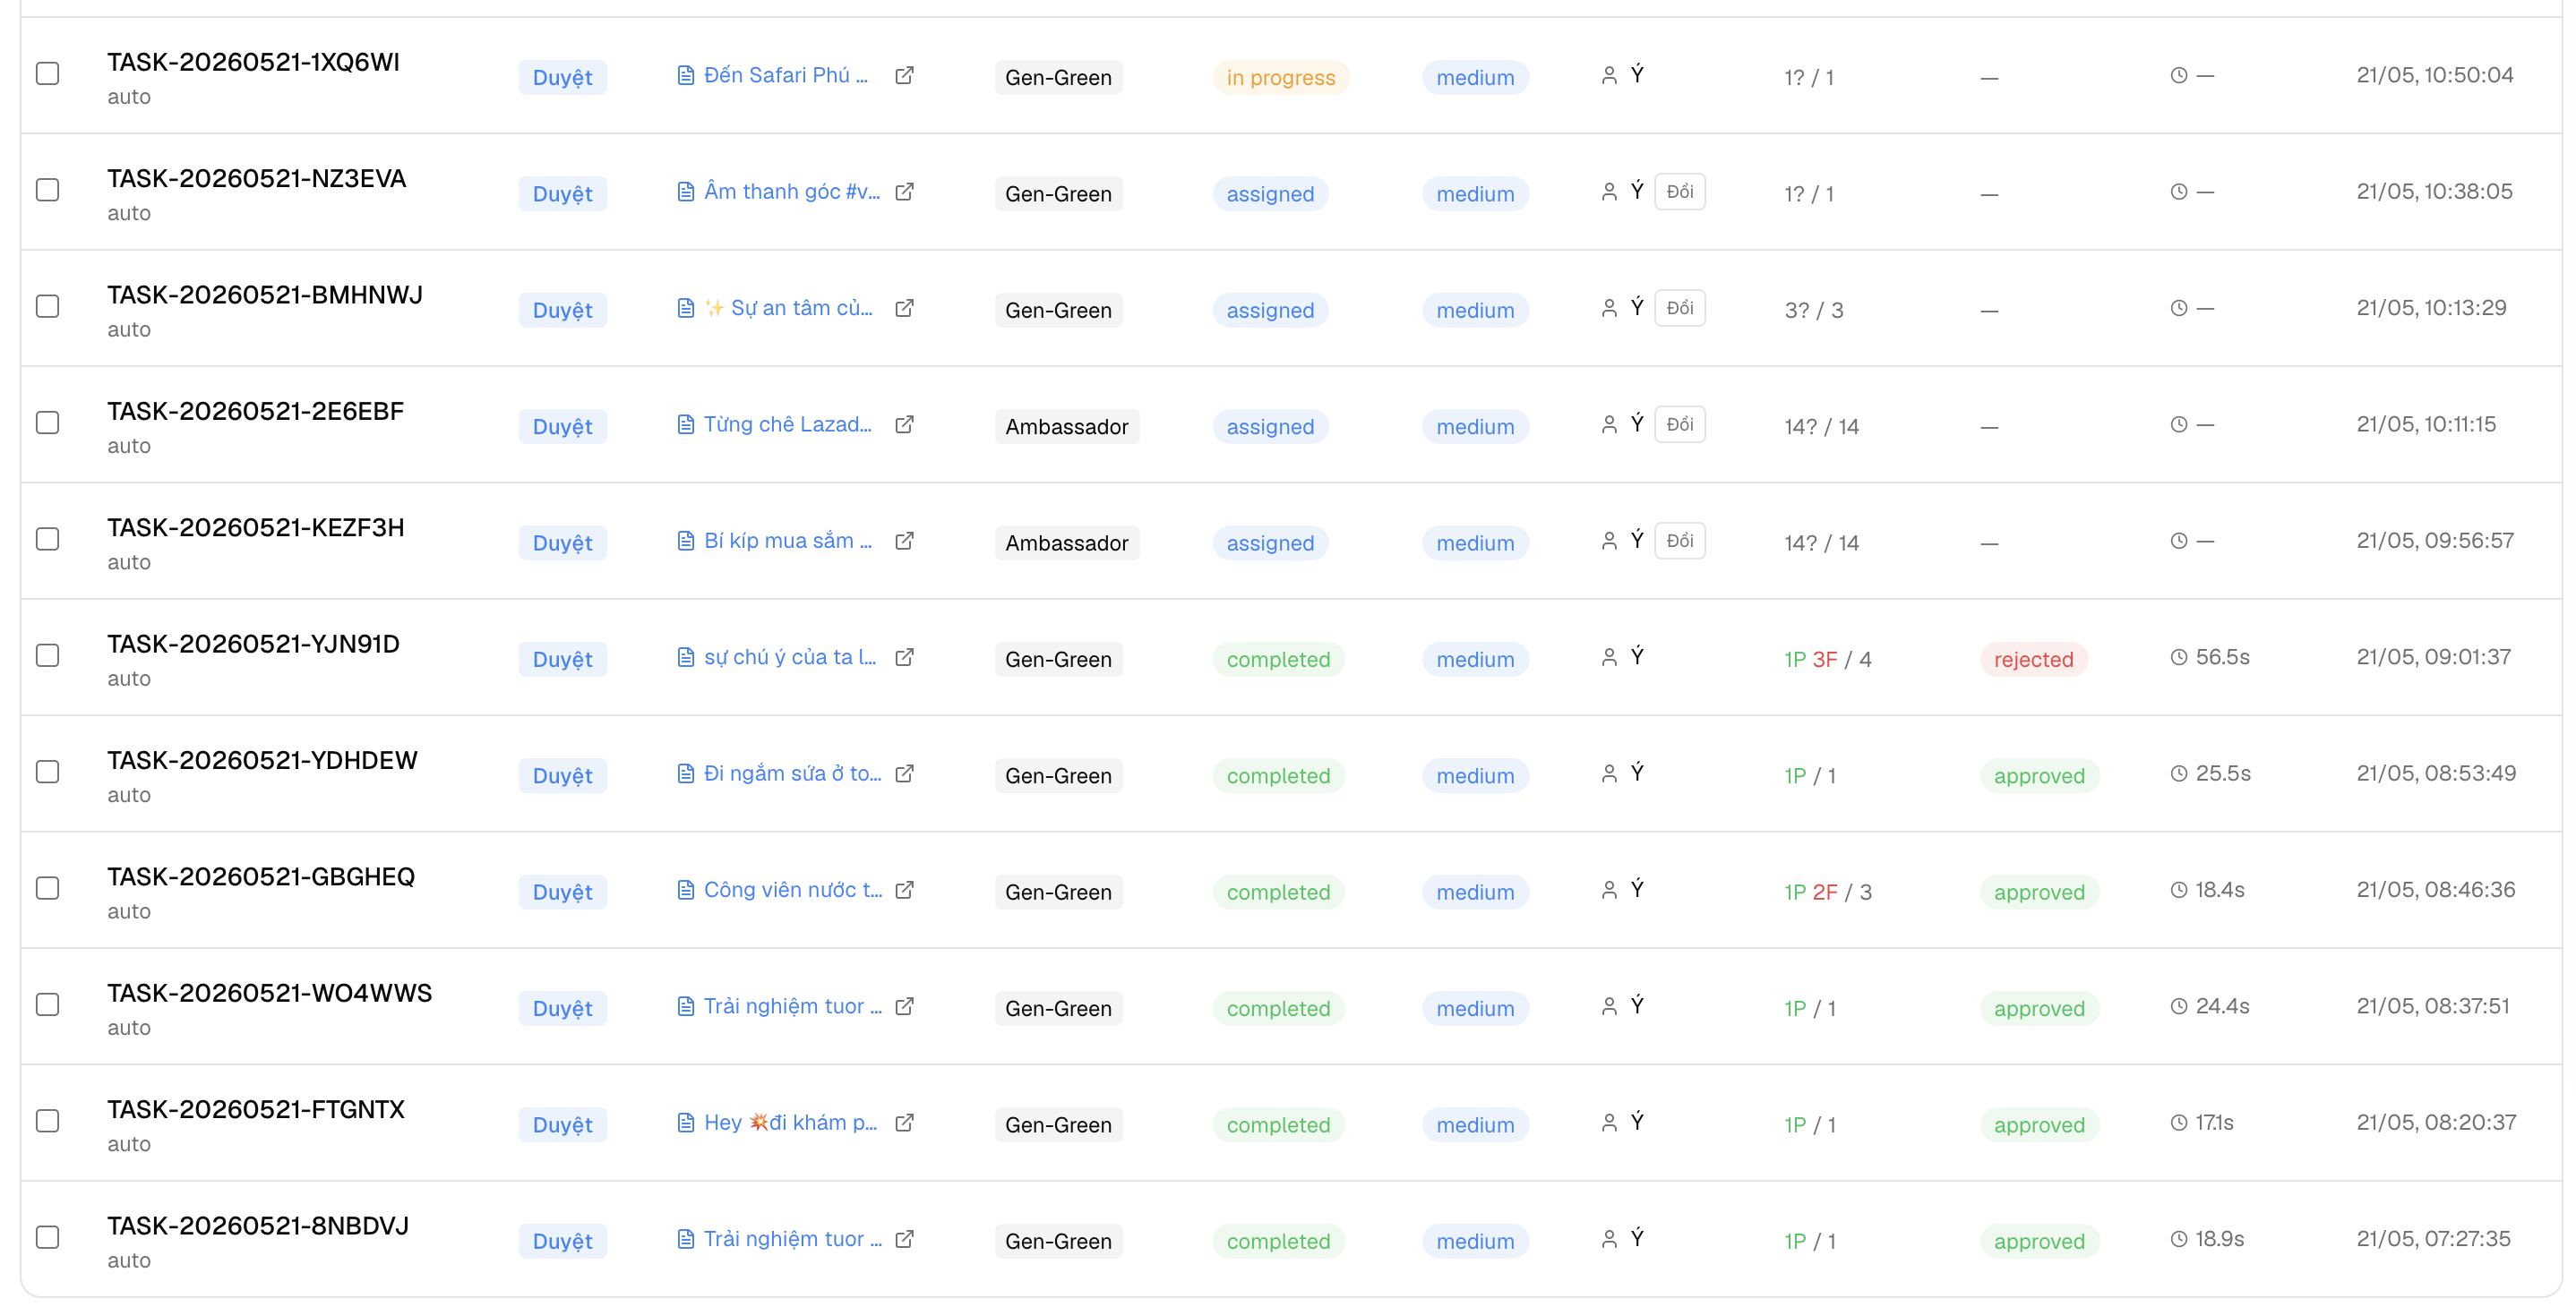Open external link for Công viên nước post

(x=904, y=889)
